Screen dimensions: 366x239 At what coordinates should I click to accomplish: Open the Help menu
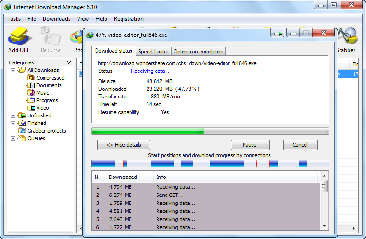(101, 19)
